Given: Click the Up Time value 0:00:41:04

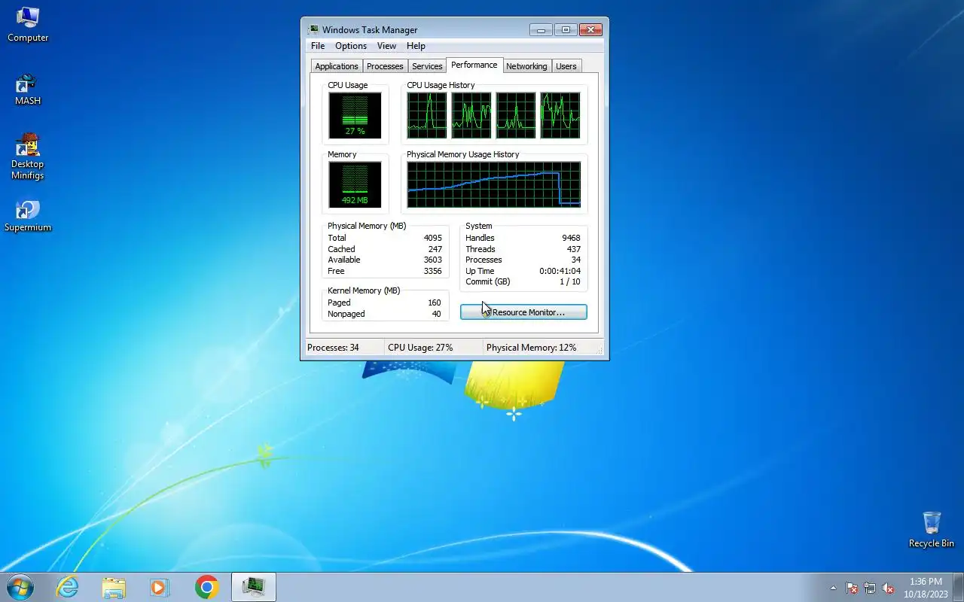Looking at the screenshot, I should click(560, 271).
